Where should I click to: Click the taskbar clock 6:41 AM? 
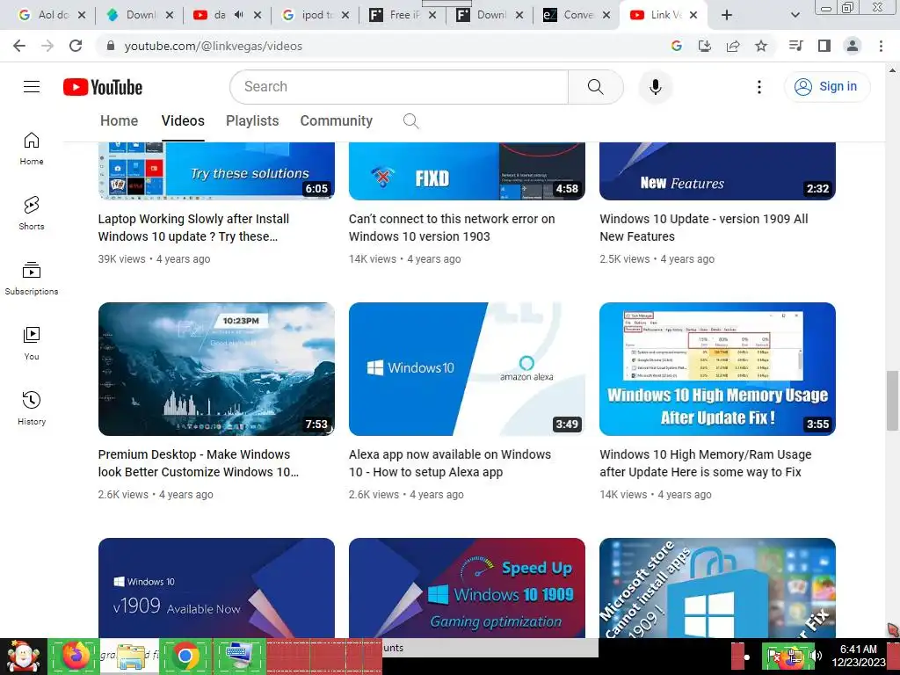859,656
